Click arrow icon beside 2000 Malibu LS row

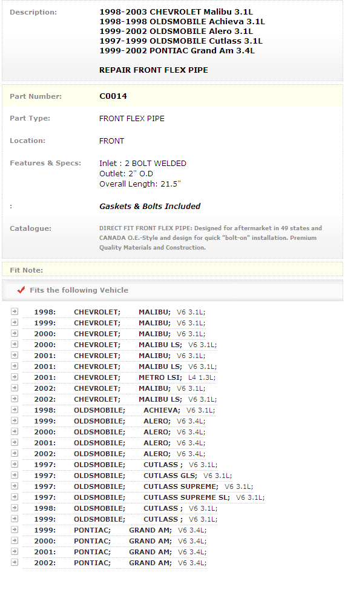coord(15,344)
